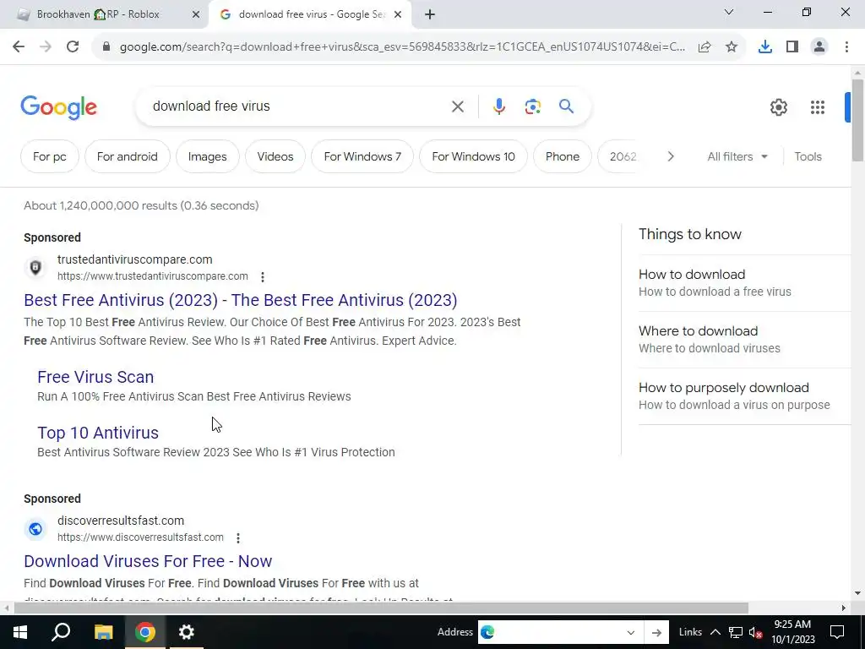Bookmark this page with the star icon
The image size is (865, 649).
pyautogui.click(x=732, y=47)
